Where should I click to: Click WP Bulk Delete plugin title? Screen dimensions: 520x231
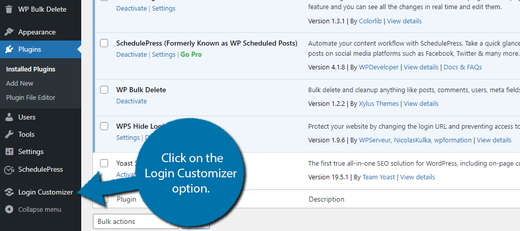click(141, 90)
